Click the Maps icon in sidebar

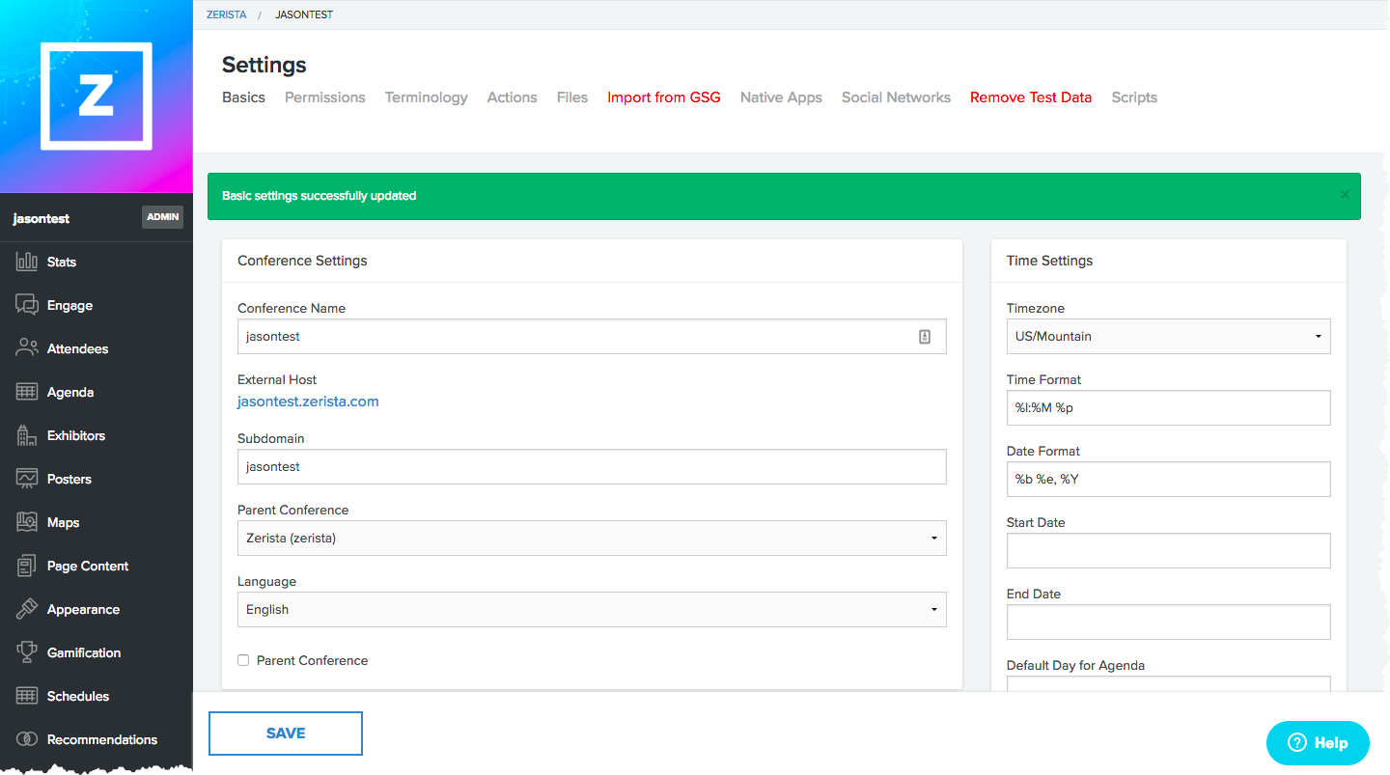pos(27,522)
